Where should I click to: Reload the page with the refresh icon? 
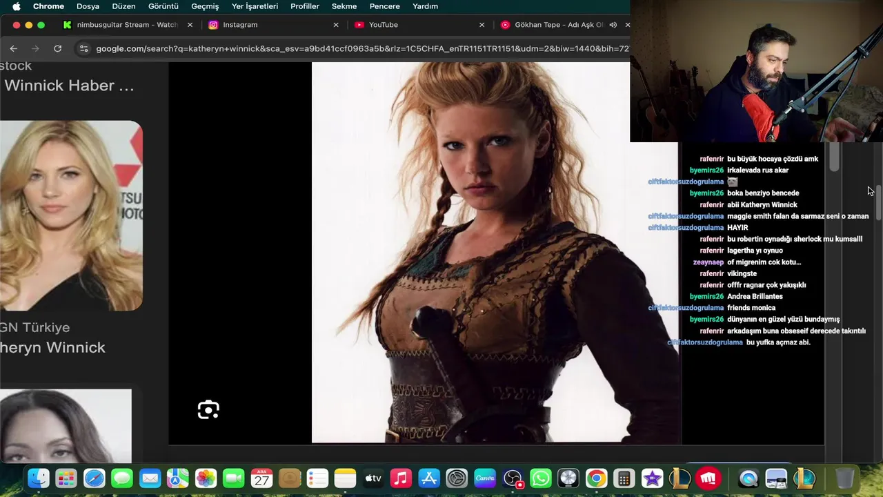(57, 48)
